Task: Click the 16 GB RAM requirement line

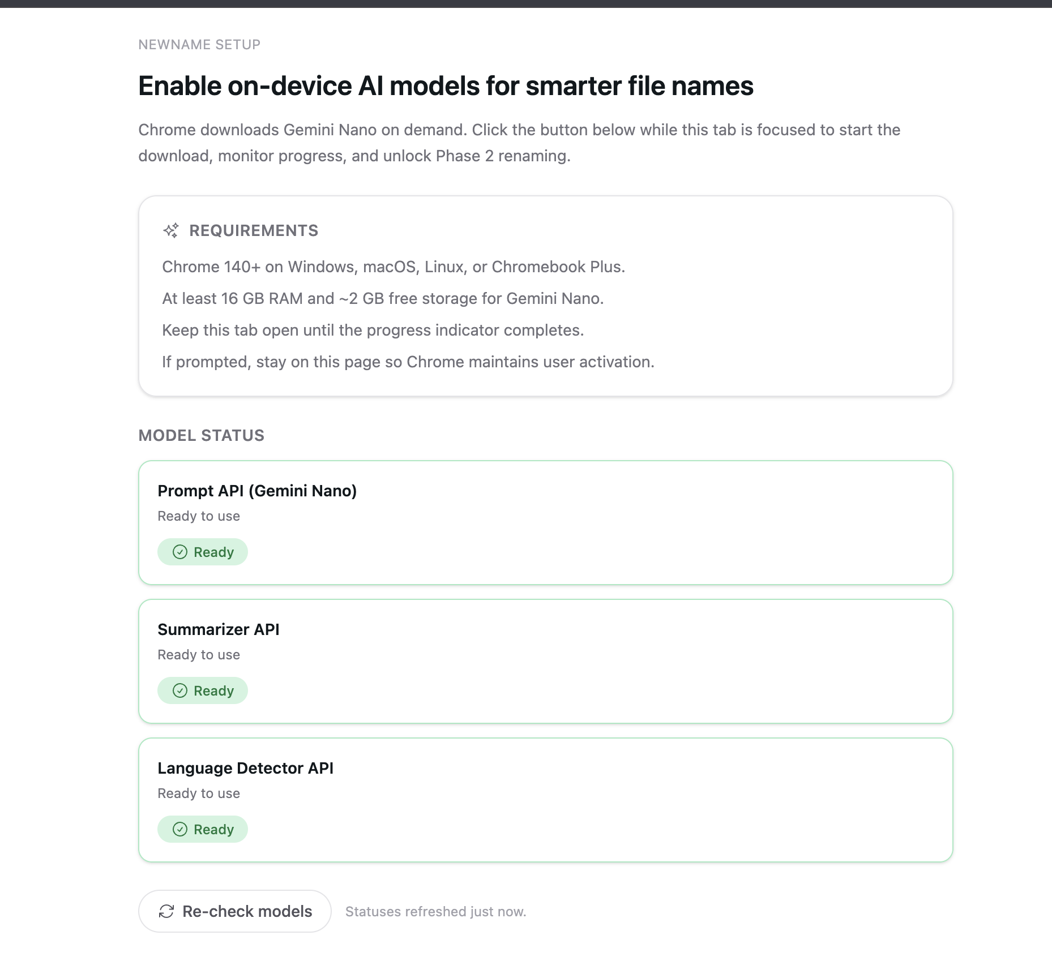Action: point(383,298)
